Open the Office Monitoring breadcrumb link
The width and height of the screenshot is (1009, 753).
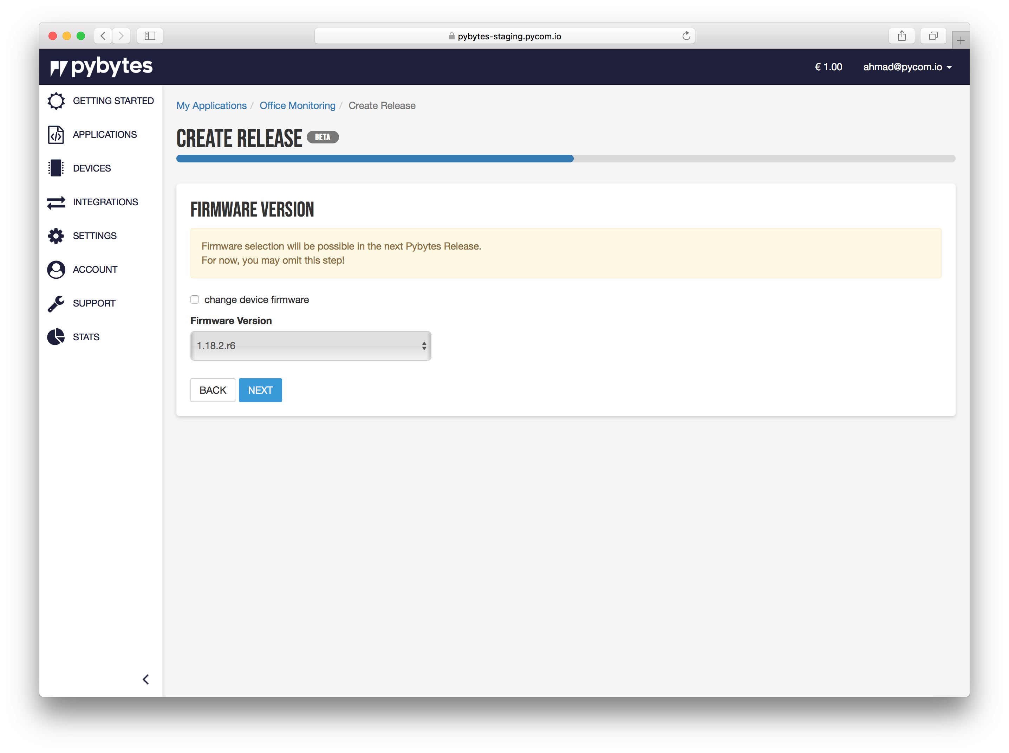click(297, 105)
